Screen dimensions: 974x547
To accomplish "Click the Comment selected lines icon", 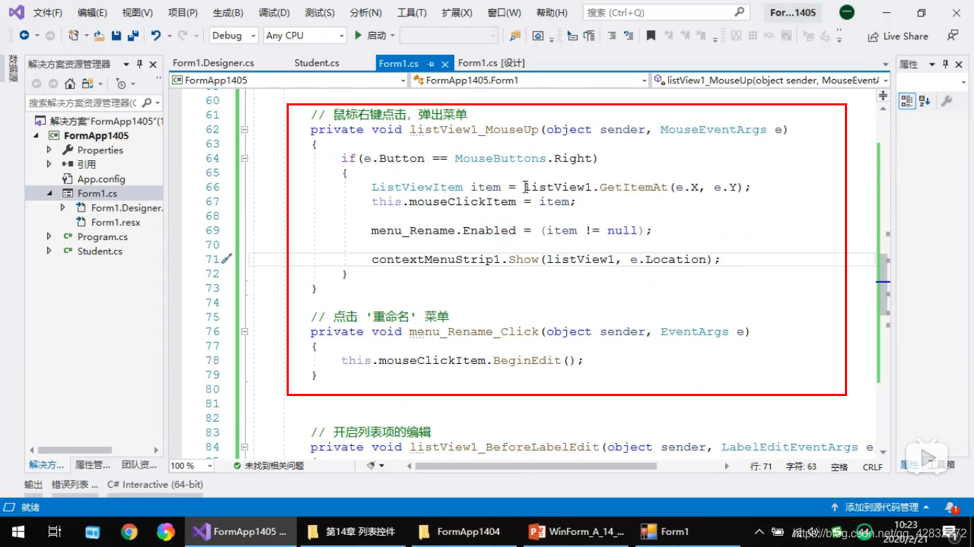I will pyautogui.click(x=612, y=36).
